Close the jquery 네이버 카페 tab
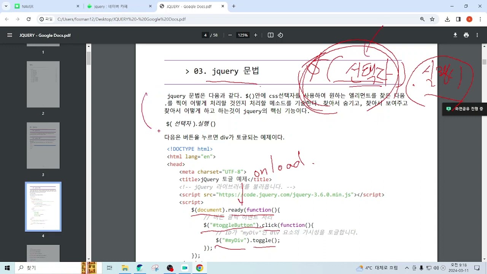Viewport: 487px width, 274px height. point(150,6)
